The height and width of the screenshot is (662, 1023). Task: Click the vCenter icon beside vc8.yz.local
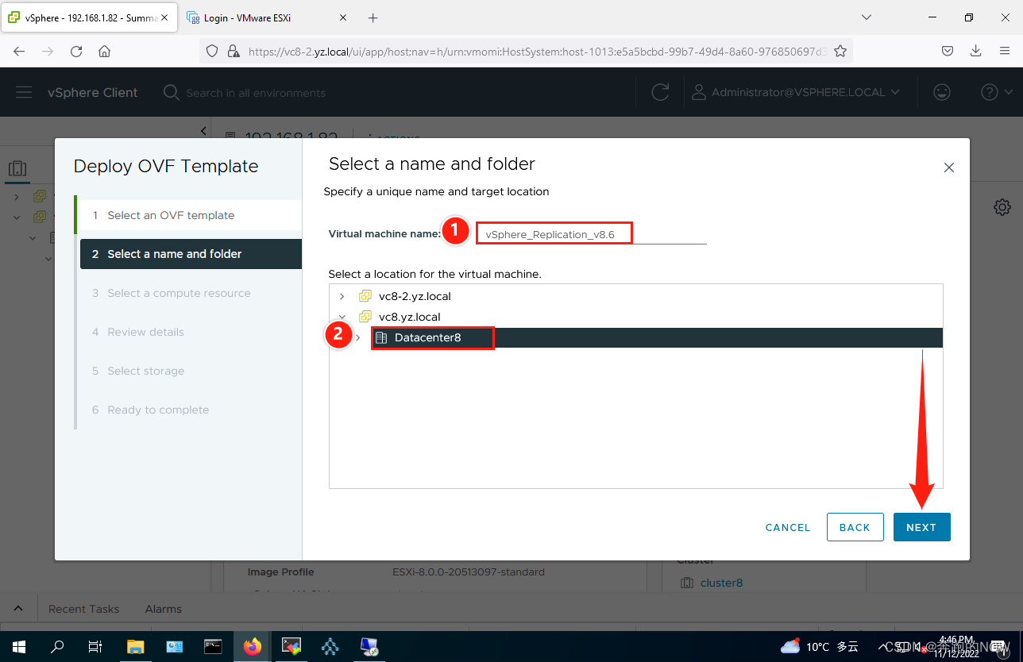pos(365,317)
